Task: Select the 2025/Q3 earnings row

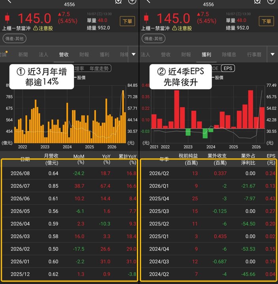Action: point(209,211)
